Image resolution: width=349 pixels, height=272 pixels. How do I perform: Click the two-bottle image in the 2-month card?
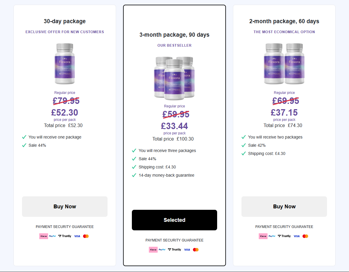coord(284,64)
